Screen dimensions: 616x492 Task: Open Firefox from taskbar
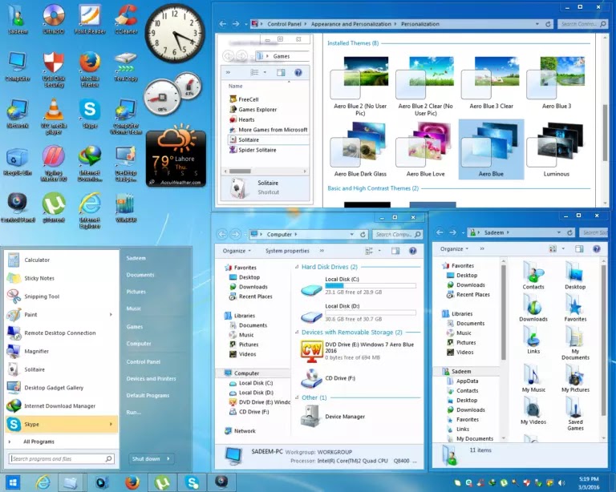(132, 482)
